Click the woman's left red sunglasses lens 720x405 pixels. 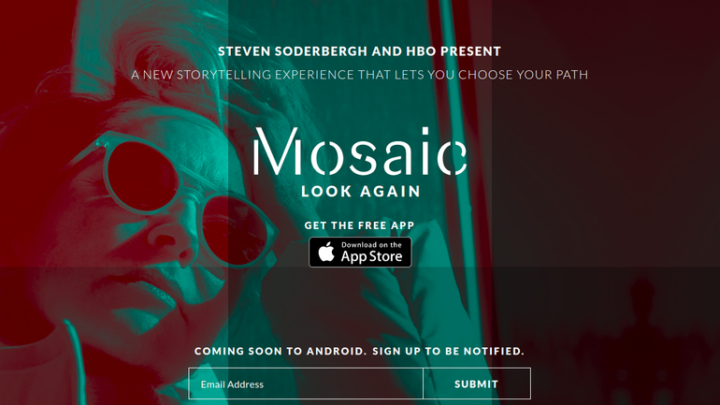pos(142,176)
